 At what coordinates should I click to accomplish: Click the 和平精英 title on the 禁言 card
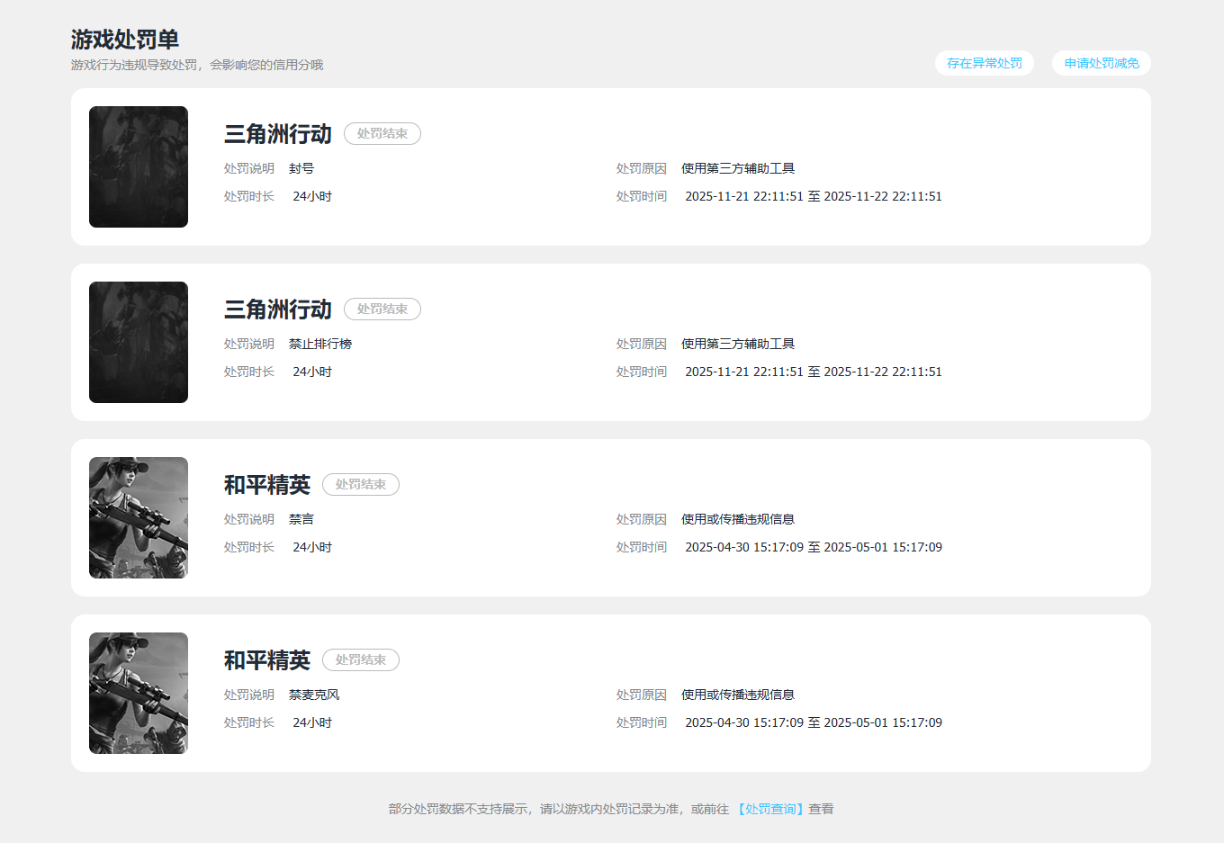tap(267, 485)
